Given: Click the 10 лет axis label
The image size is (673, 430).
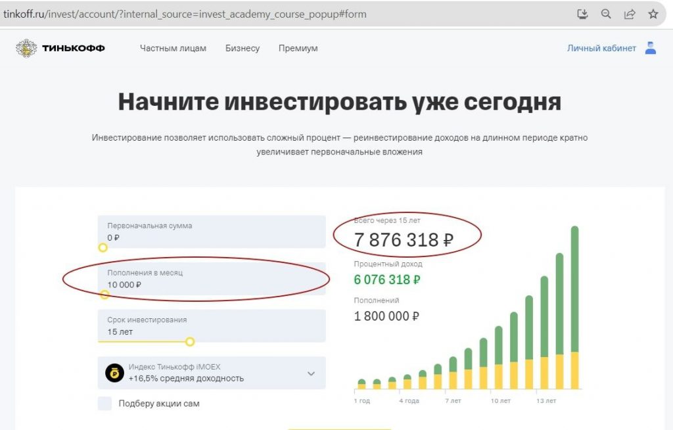Looking at the screenshot, I should (x=500, y=401).
